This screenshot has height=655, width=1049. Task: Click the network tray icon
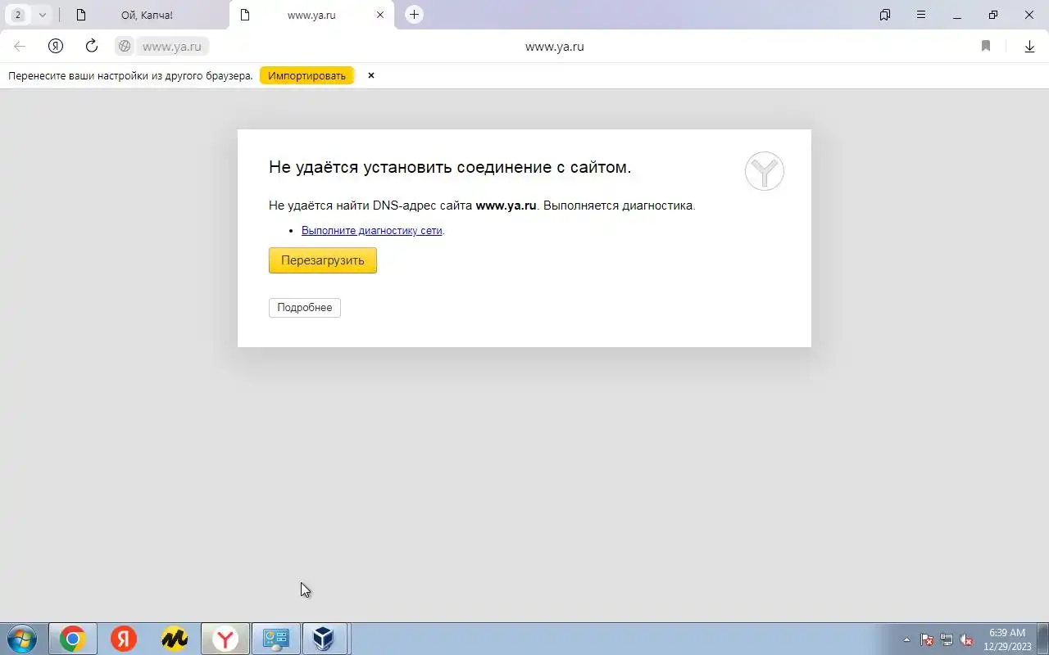947,639
